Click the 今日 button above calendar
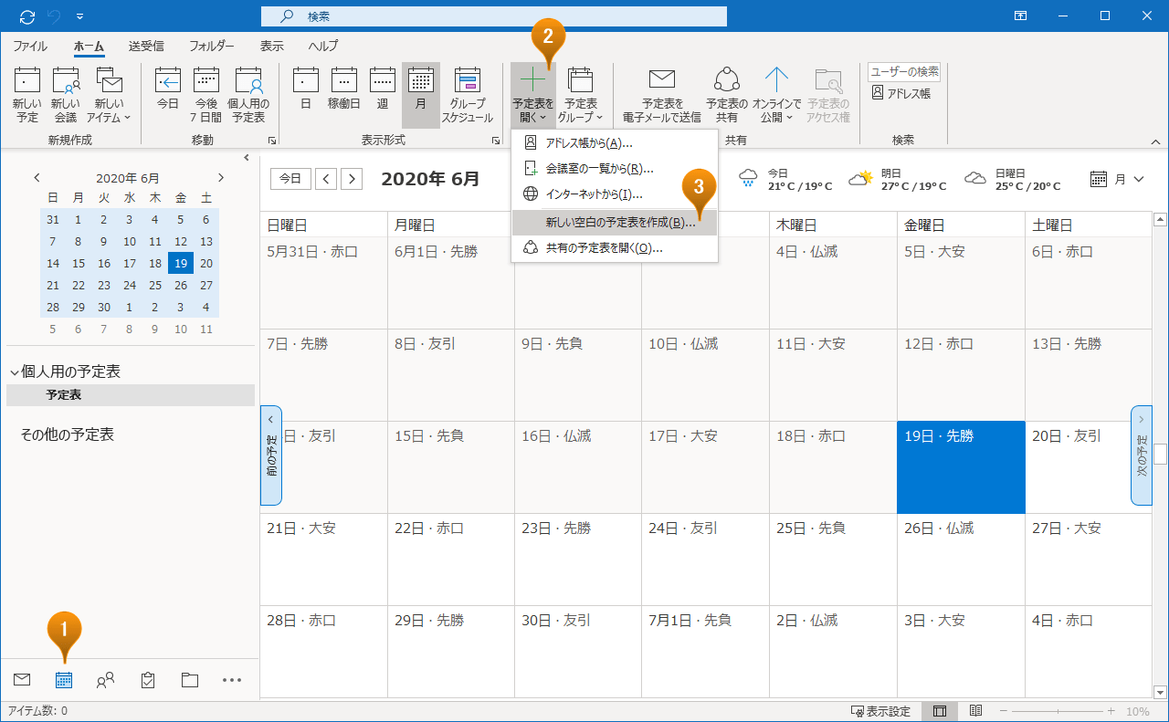Image resolution: width=1169 pixels, height=722 pixels. (x=290, y=179)
